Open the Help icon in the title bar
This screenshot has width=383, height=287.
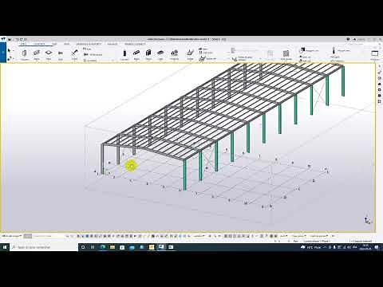point(348,39)
